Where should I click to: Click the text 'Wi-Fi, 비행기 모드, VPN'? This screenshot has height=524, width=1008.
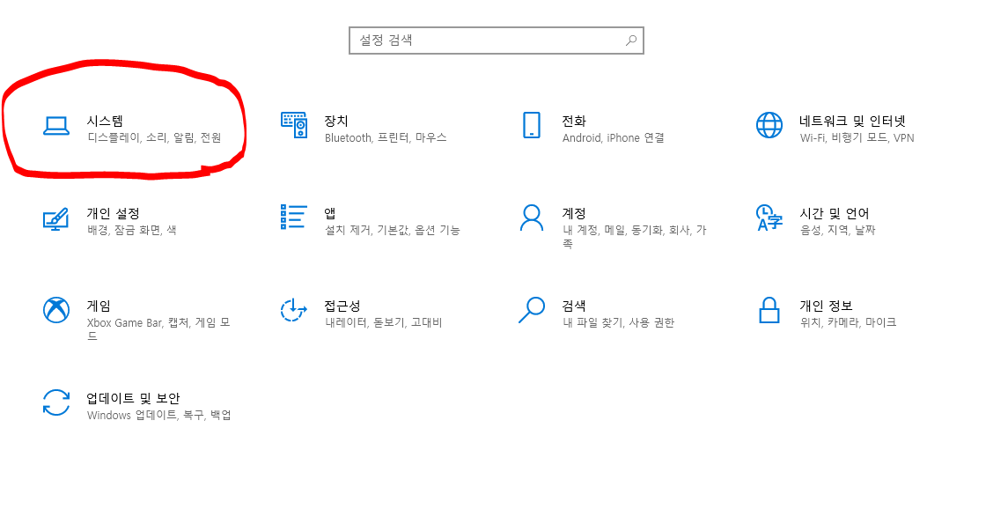857,137
